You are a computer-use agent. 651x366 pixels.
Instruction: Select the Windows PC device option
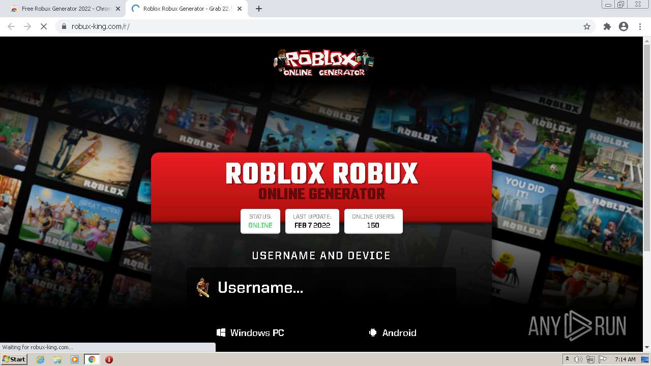click(x=250, y=332)
